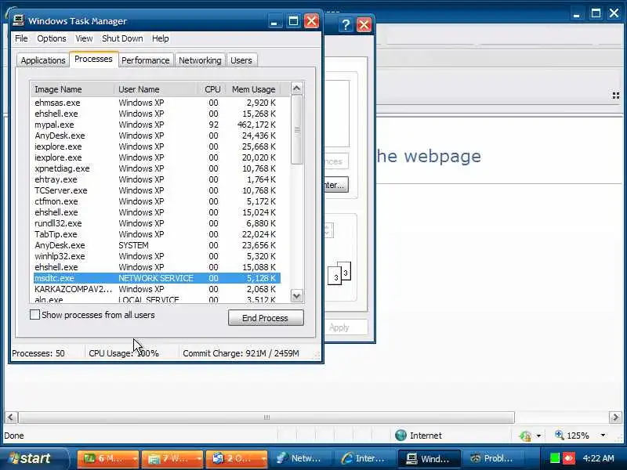Screen dimensions: 627x470
Task: Click the security shield icon in the status bar
Action: pos(525,436)
